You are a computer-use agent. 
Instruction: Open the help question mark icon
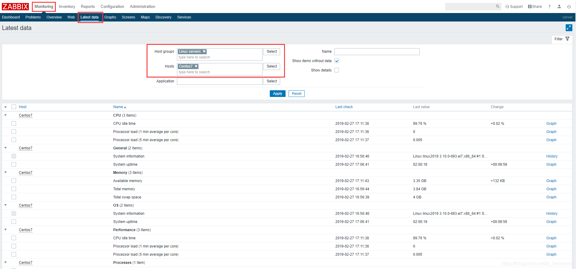click(549, 7)
